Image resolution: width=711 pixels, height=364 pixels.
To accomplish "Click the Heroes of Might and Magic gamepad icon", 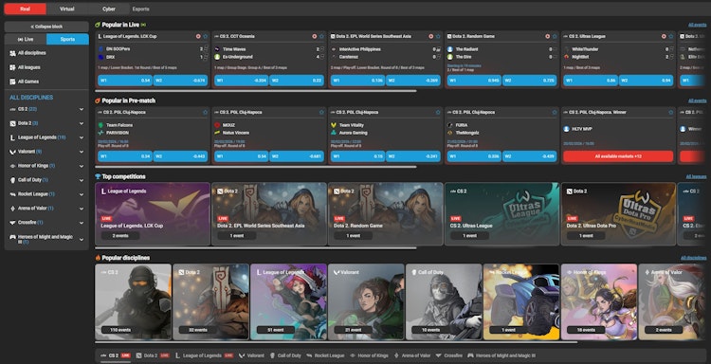I will tap(12, 237).
